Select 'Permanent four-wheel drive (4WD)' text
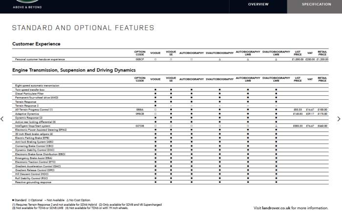The height and width of the screenshot is (215, 342). [37, 97]
